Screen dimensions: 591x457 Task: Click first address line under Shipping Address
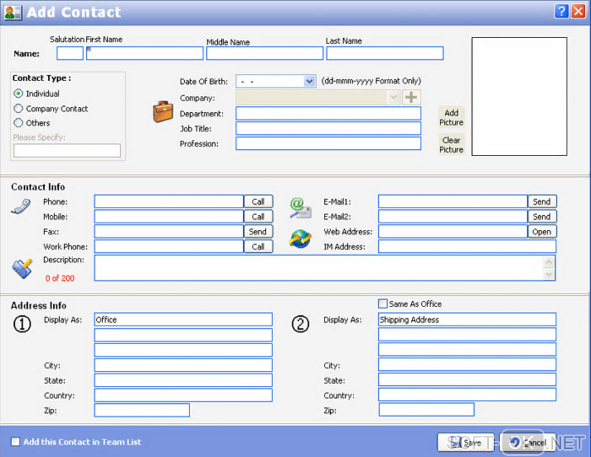click(467, 334)
